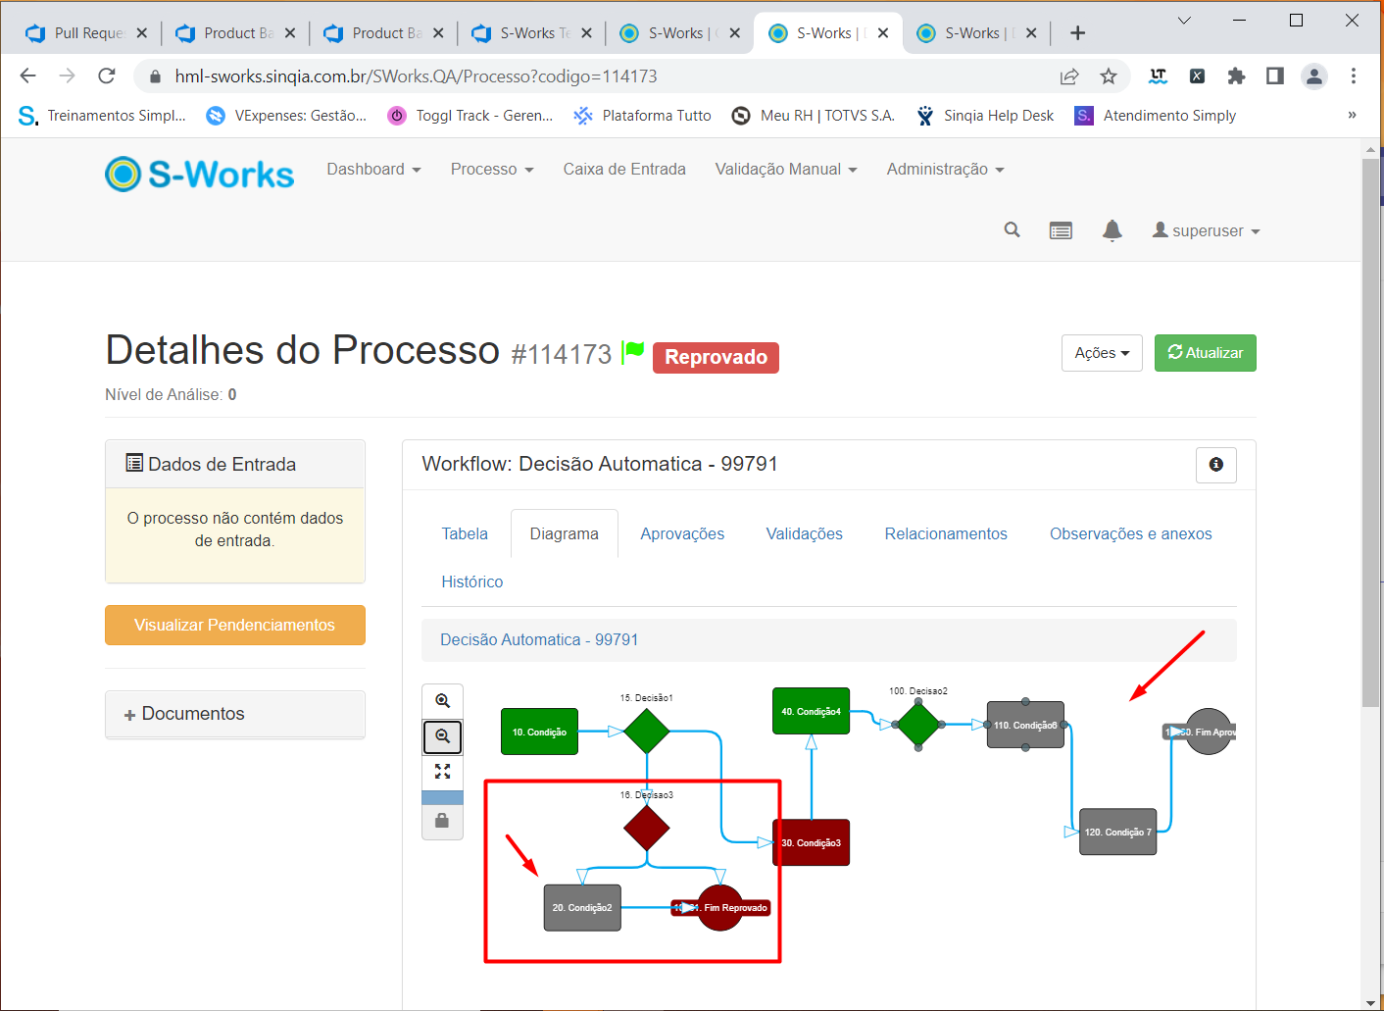The image size is (1384, 1011).
Task: Open Caixa de Entrada
Action: (x=624, y=170)
